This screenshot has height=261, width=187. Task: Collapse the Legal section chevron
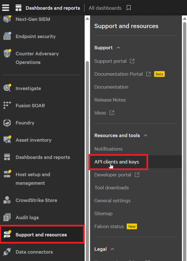(x=112, y=249)
